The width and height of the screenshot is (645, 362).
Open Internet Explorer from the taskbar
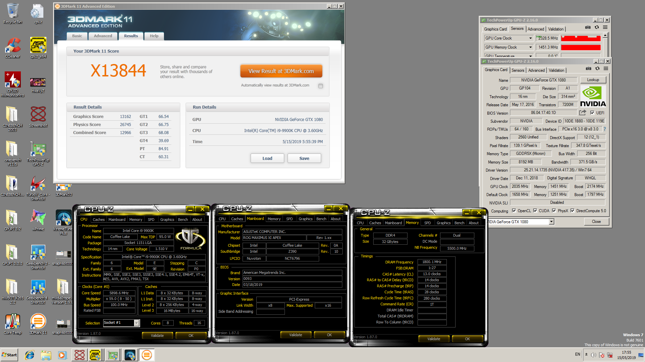click(30, 355)
